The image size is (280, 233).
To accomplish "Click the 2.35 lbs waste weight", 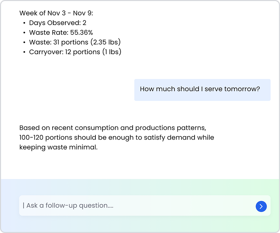I will pos(106,42).
